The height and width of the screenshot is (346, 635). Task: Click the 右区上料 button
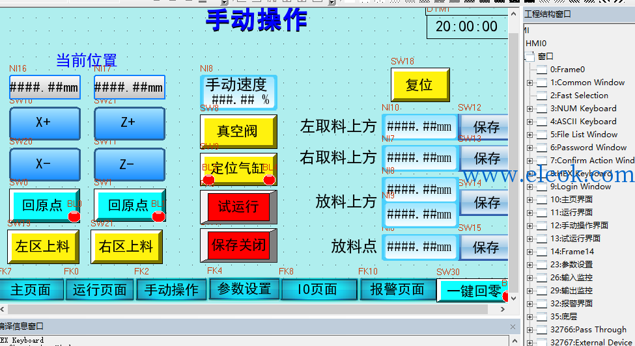(126, 246)
